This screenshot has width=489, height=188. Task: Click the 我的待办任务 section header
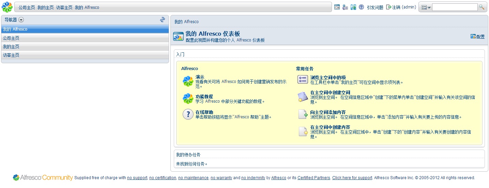(x=188, y=155)
